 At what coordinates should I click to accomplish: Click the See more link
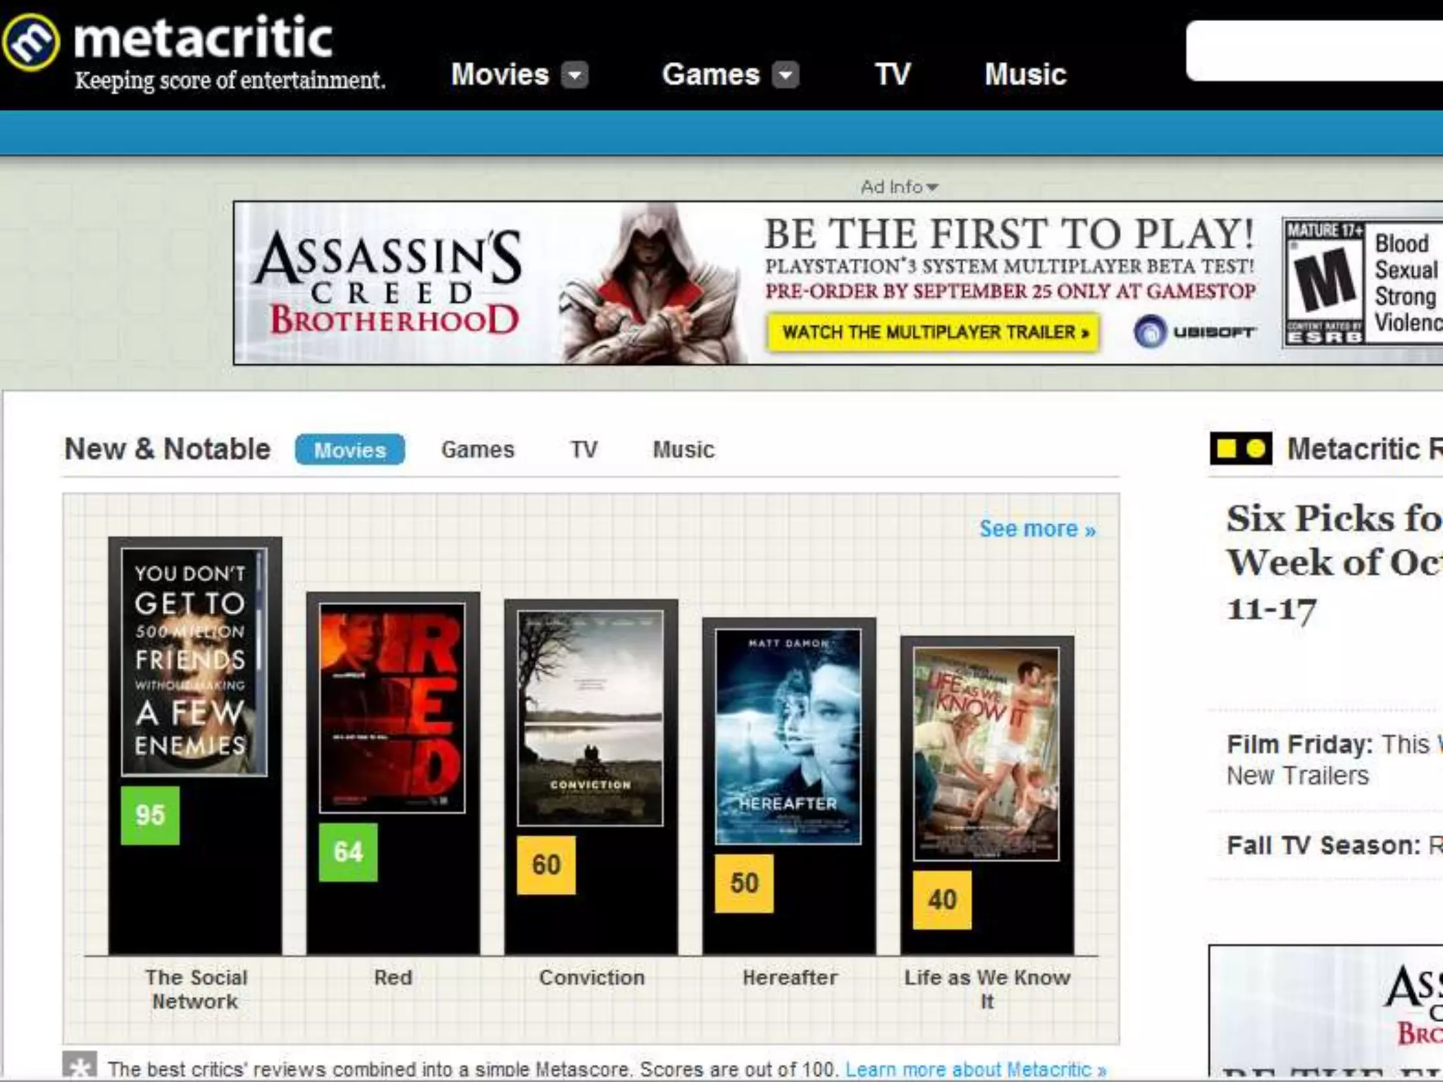pos(1037,528)
